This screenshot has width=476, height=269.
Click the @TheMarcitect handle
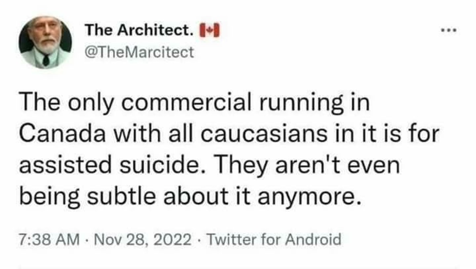139,52
